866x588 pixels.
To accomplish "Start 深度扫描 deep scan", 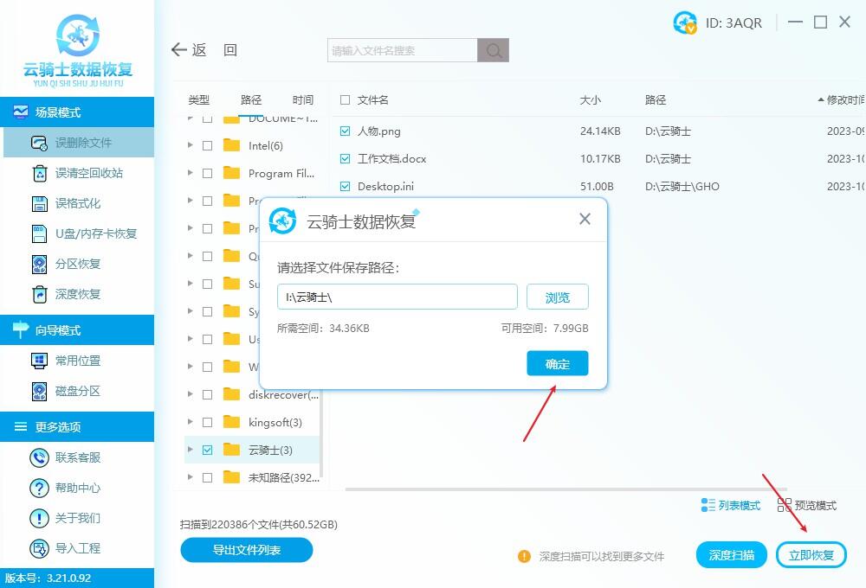I will [x=731, y=555].
